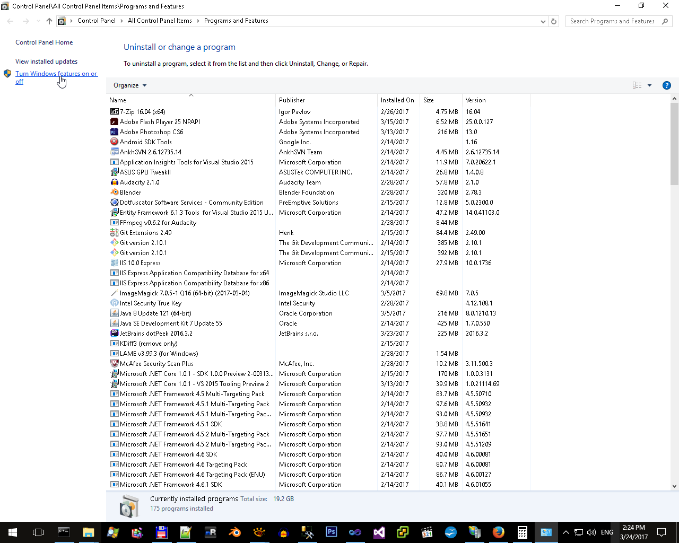Open Command Prompt from the taskbar

(x=64, y=532)
